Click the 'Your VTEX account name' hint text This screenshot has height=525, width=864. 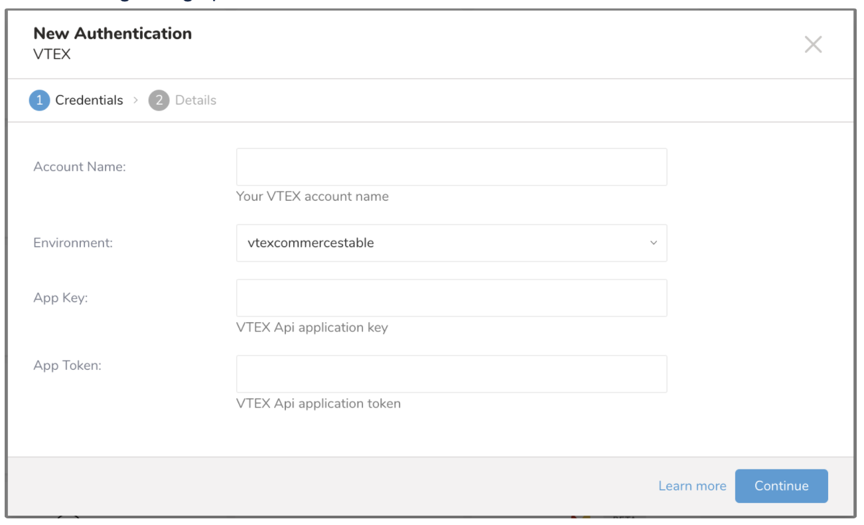click(312, 197)
